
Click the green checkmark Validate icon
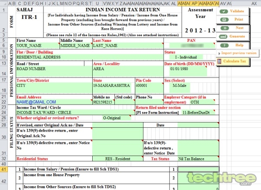(224, 11)
